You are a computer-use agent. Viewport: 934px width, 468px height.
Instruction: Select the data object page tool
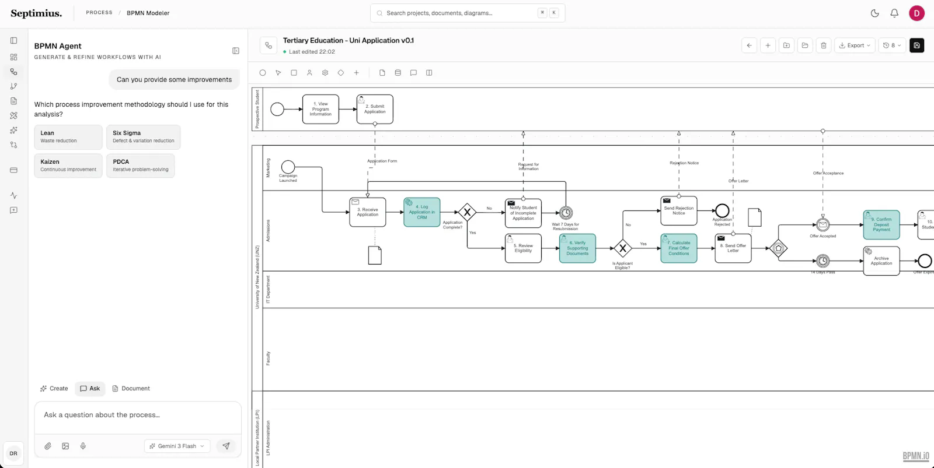(382, 73)
